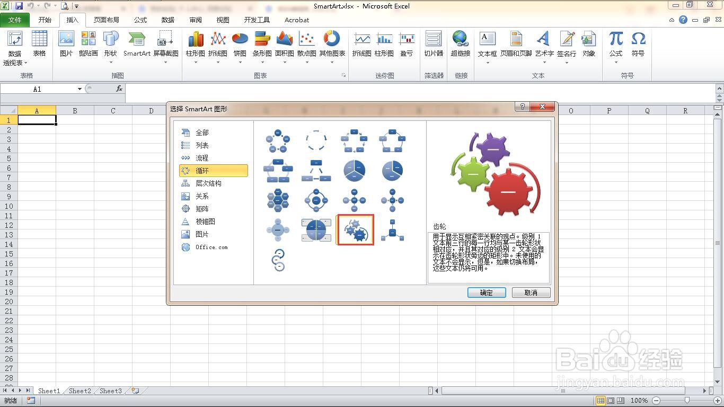Image resolution: width=724 pixels, height=407 pixels.
Task: Insert a 图片 picture from file
Action: (66, 44)
